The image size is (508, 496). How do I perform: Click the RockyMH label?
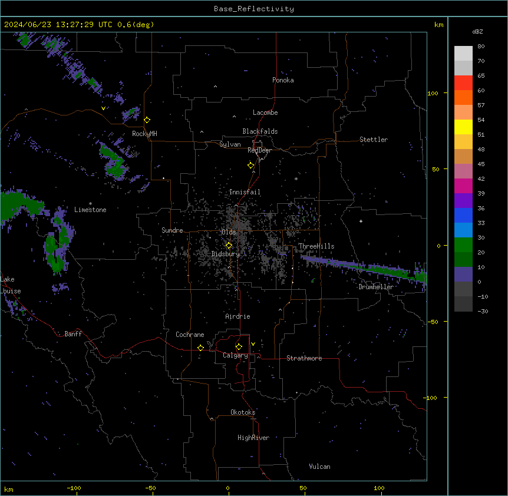point(144,134)
